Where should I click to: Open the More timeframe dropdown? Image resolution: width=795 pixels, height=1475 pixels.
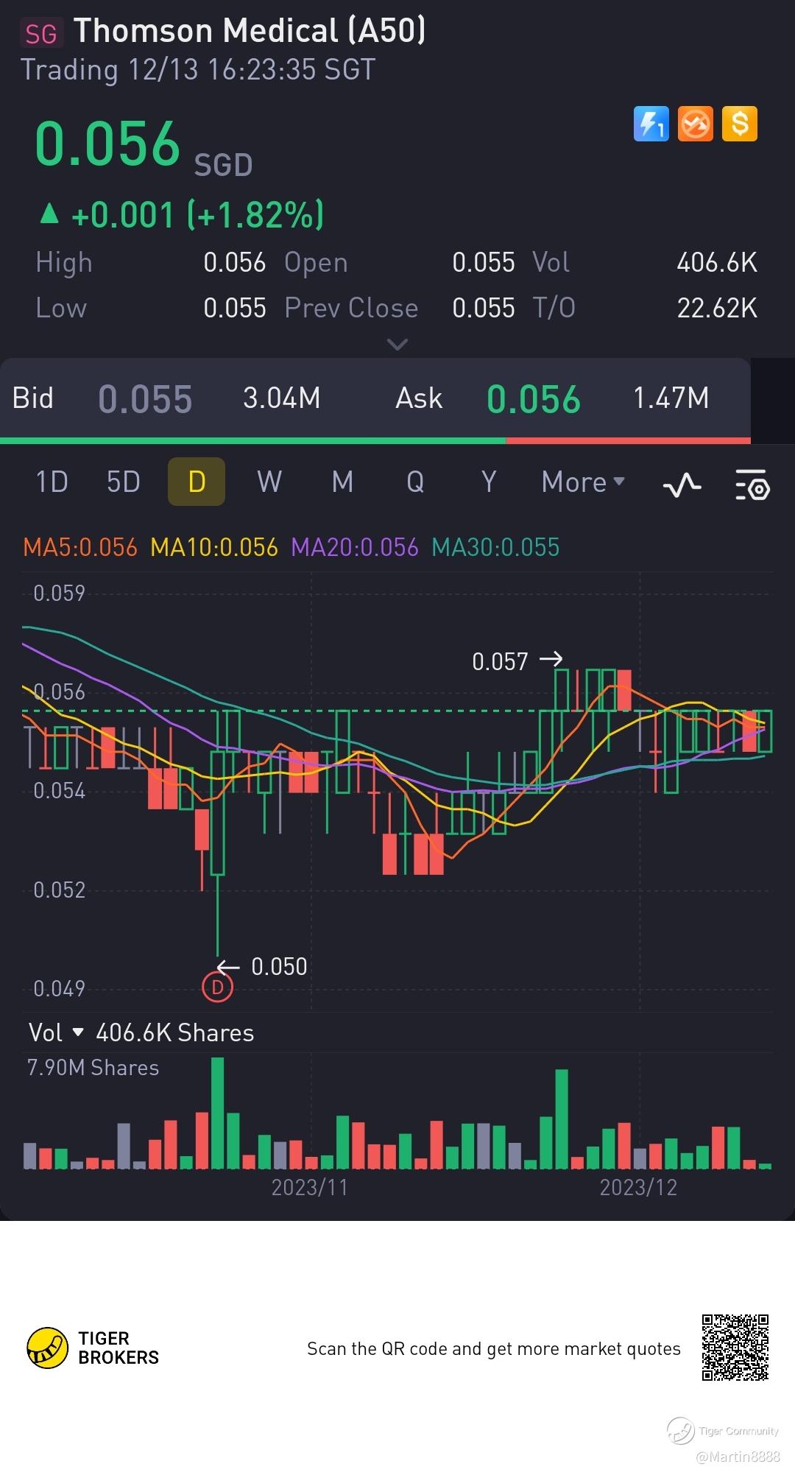click(583, 482)
